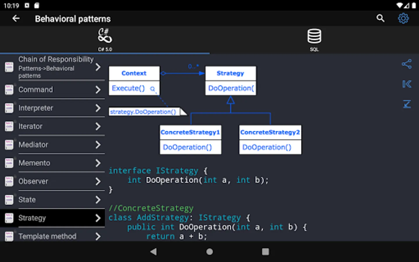Open Observer document icon
The height and width of the screenshot is (262, 419).
pyautogui.click(x=9, y=181)
